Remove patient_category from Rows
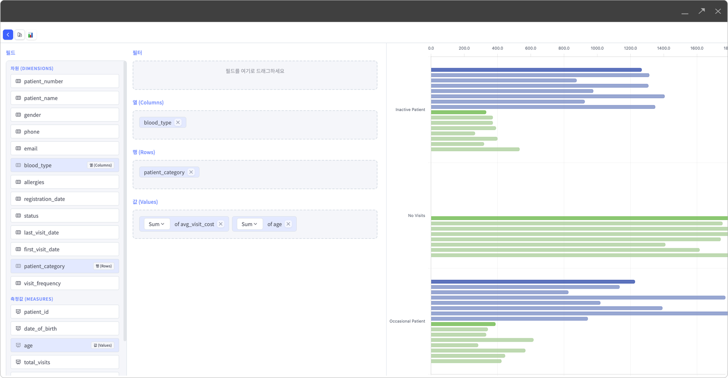This screenshot has height=378, width=728. 191,172
